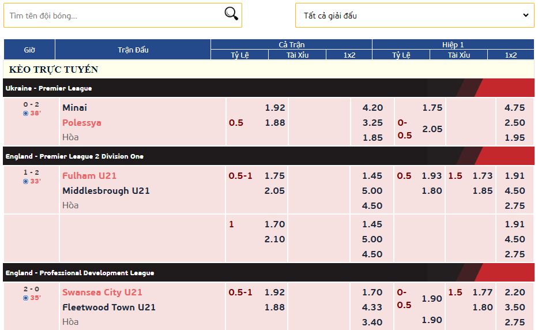Select Fulham U21 handicap odds 1.75
Viewport: 538px width, 330px height.
tap(274, 176)
